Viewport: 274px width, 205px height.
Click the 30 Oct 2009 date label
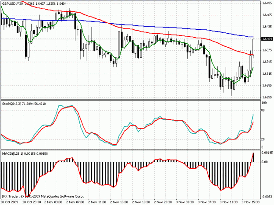pyautogui.click(x=10, y=202)
